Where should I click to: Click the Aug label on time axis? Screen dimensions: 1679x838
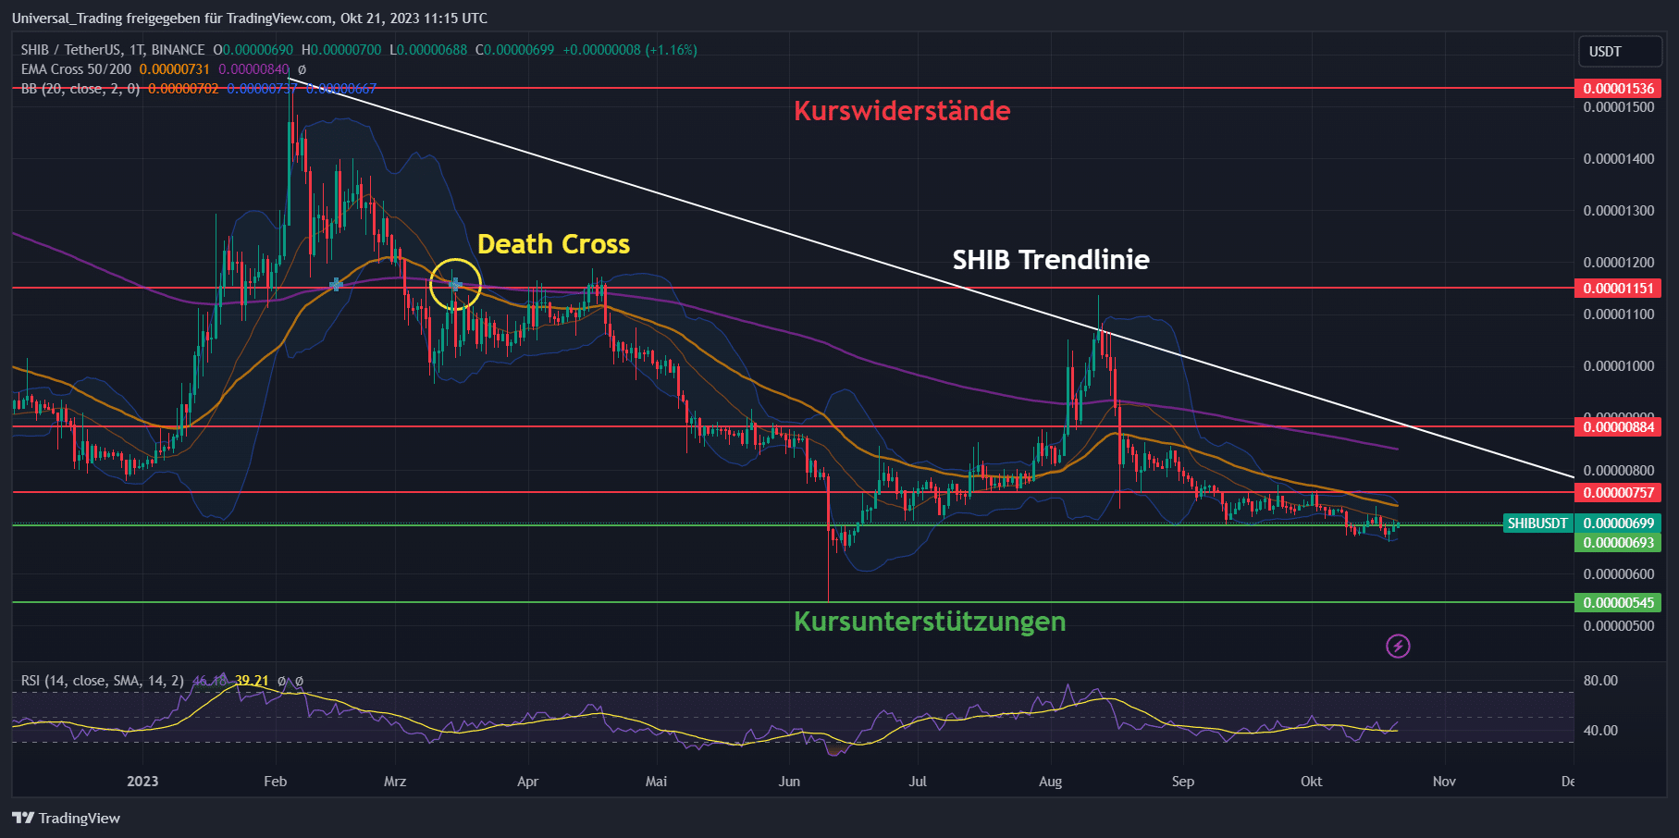(x=1050, y=782)
